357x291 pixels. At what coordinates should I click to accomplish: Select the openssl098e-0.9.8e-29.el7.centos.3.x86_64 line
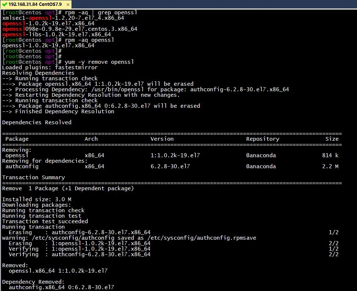70,29
